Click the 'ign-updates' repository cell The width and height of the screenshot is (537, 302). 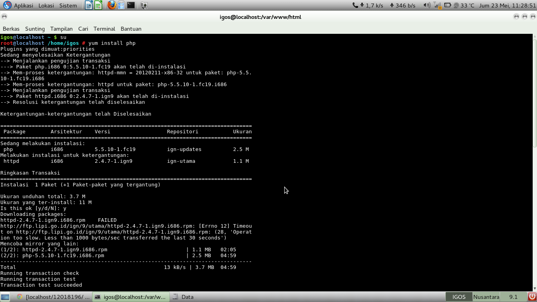184,149
